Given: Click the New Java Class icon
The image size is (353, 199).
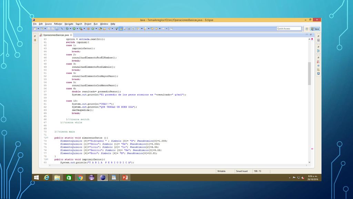Looking at the screenshot, I should tap(93, 29).
